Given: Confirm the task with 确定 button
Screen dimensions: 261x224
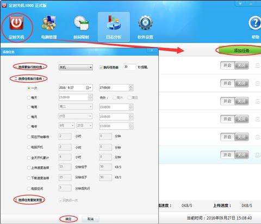Looking at the screenshot, I should tap(69, 219).
